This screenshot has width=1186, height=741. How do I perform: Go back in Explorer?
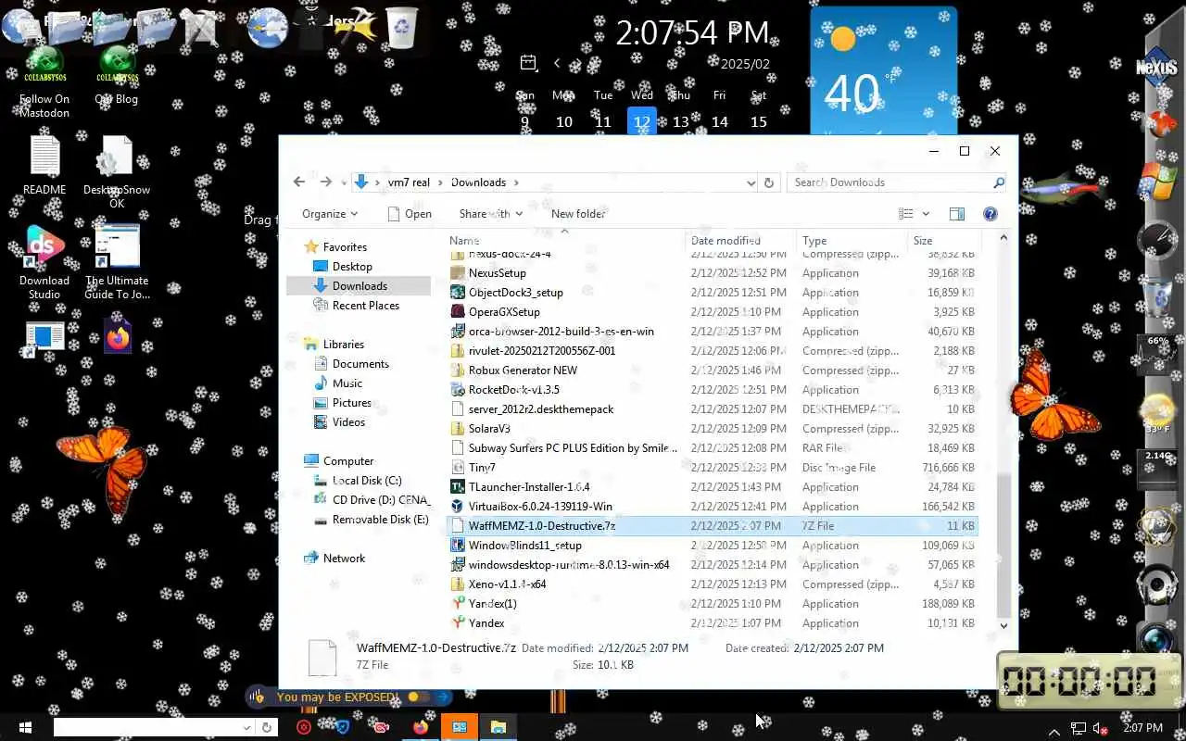(298, 182)
